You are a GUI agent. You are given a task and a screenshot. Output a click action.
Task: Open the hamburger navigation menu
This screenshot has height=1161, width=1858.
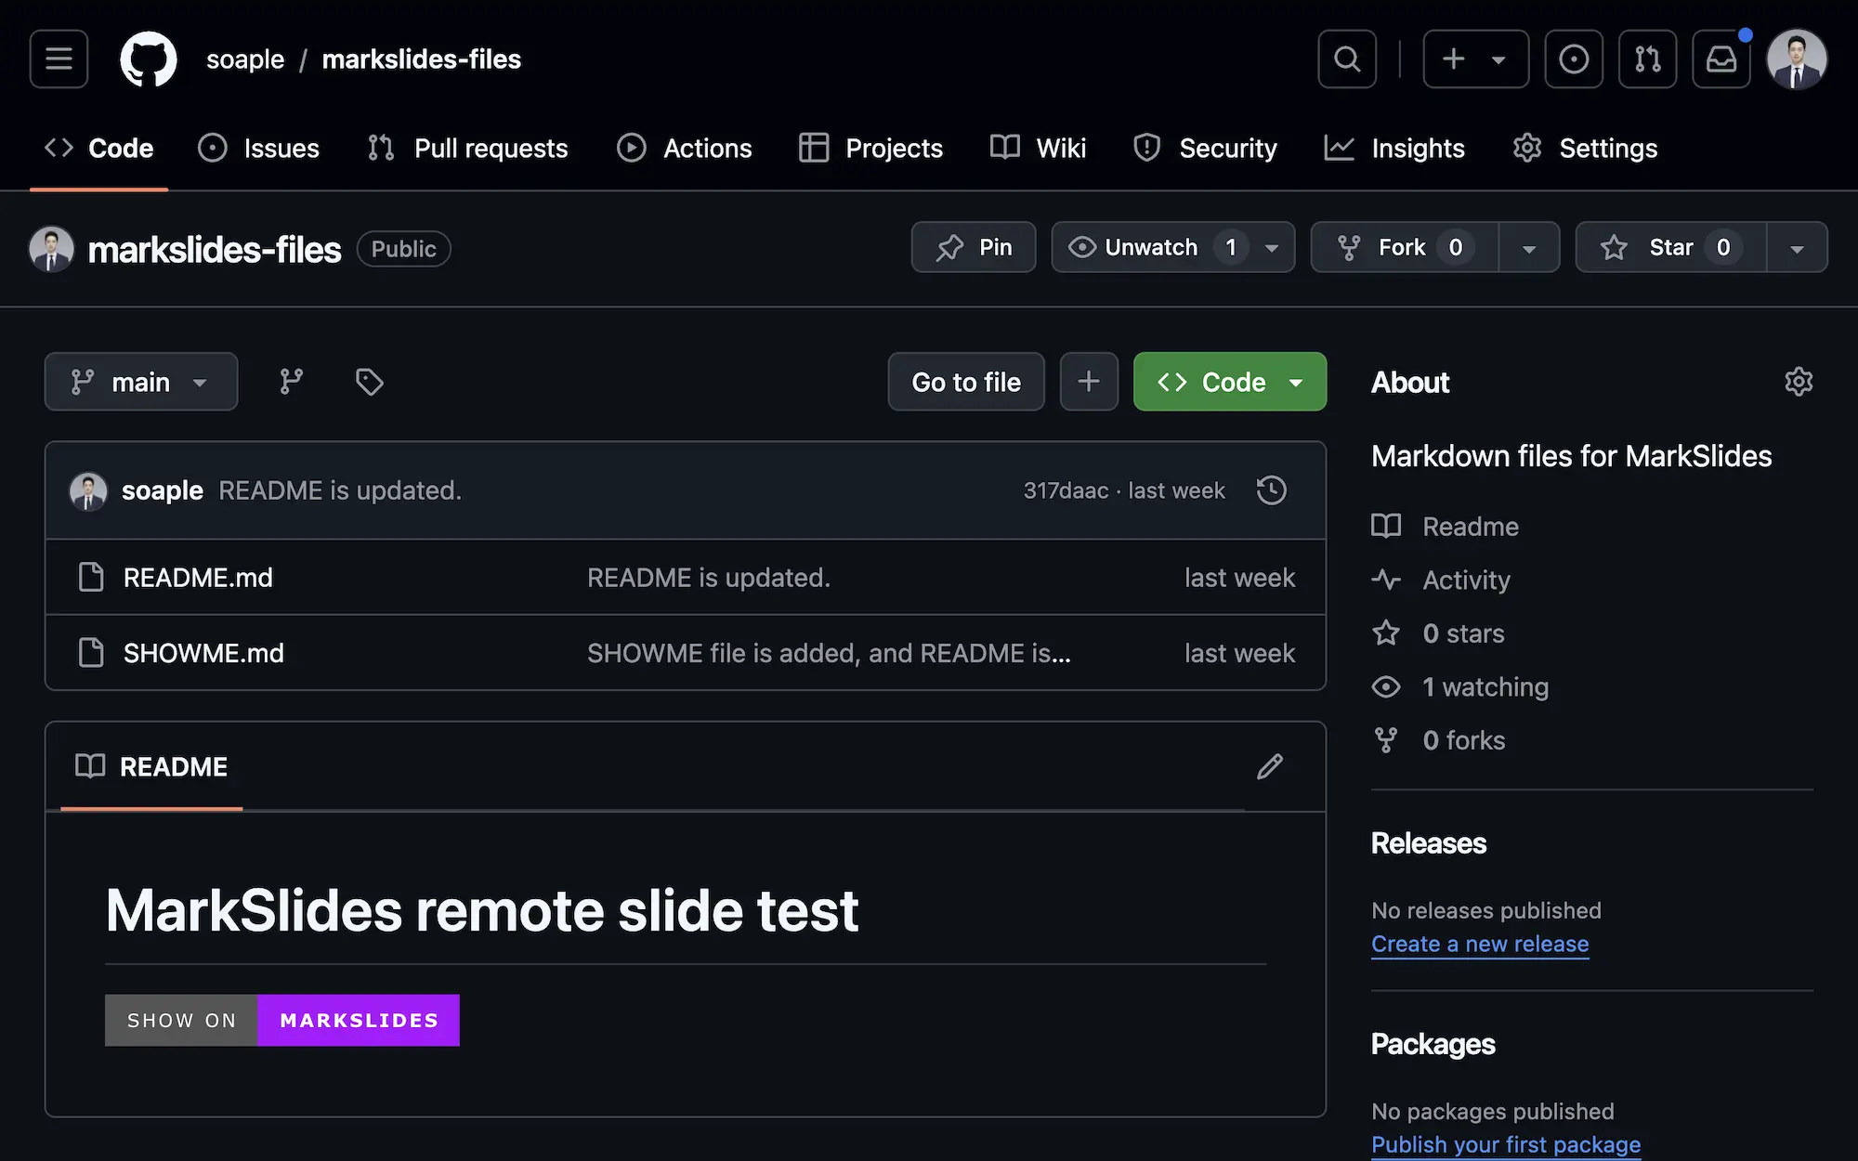pyautogui.click(x=59, y=59)
